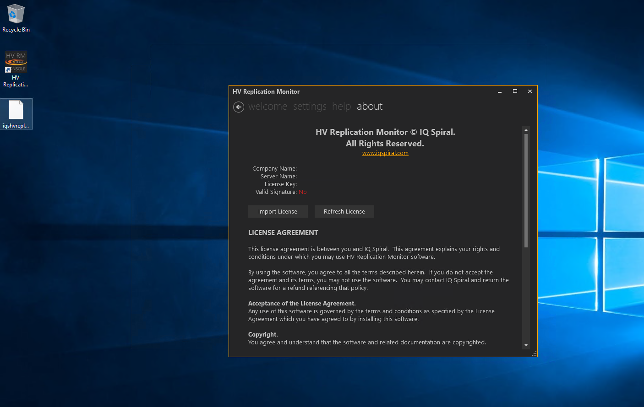Maximize the HV Replication Monitor window
644x407 pixels.
click(515, 91)
